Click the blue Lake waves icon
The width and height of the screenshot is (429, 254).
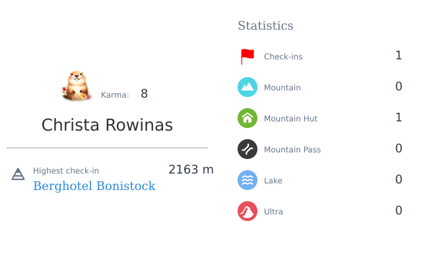tap(247, 180)
